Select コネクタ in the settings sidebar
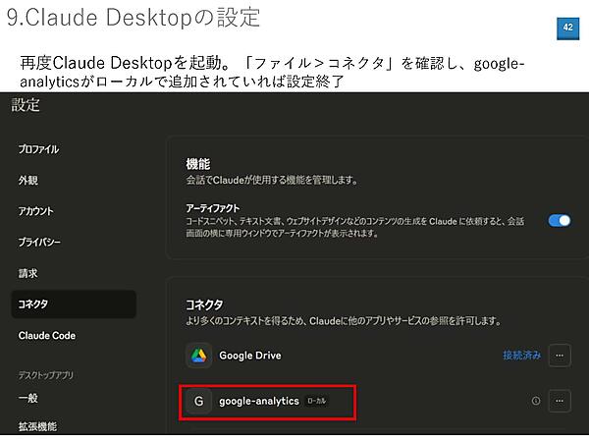 [x=34, y=304]
